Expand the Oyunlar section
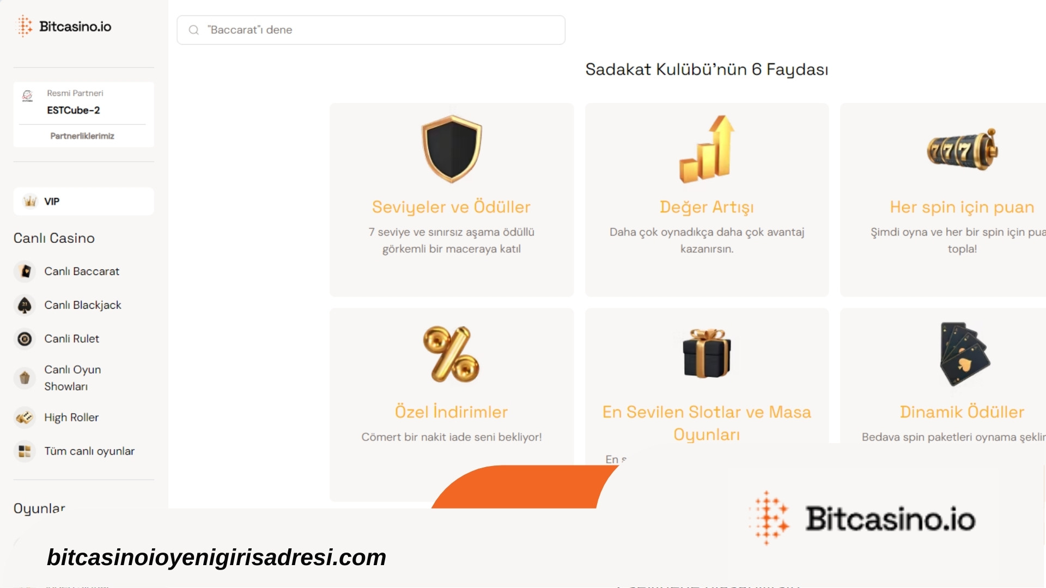Viewport: 1046px width, 588px height. [x=40, y=509]
